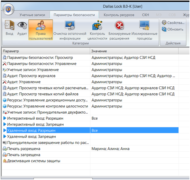
Task: Click arrow icon of Удаленный вход: Разрешен
Action: click(5, 130)
